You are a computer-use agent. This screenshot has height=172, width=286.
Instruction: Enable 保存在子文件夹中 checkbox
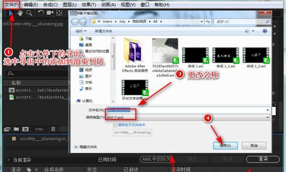pyautogui.click(x=115, y=125)
